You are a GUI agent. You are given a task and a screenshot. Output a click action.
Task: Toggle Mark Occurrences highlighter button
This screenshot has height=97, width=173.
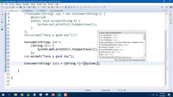[69, 7]
